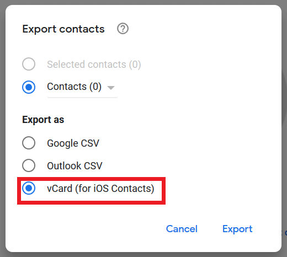Viewport: 287px width, 257px height.
Task: Select the Google CSV radio button
Action: (29, 143)
